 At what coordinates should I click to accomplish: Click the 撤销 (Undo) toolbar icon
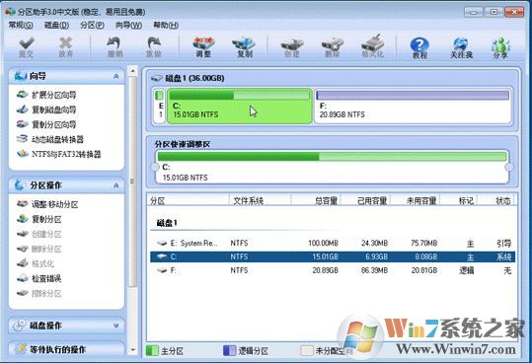click(114, 46)
